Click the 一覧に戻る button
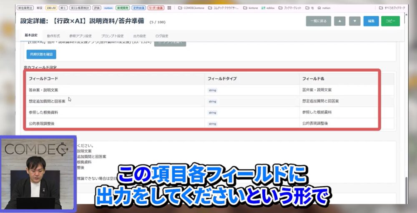The image size is (417, 213). [318, 21]
